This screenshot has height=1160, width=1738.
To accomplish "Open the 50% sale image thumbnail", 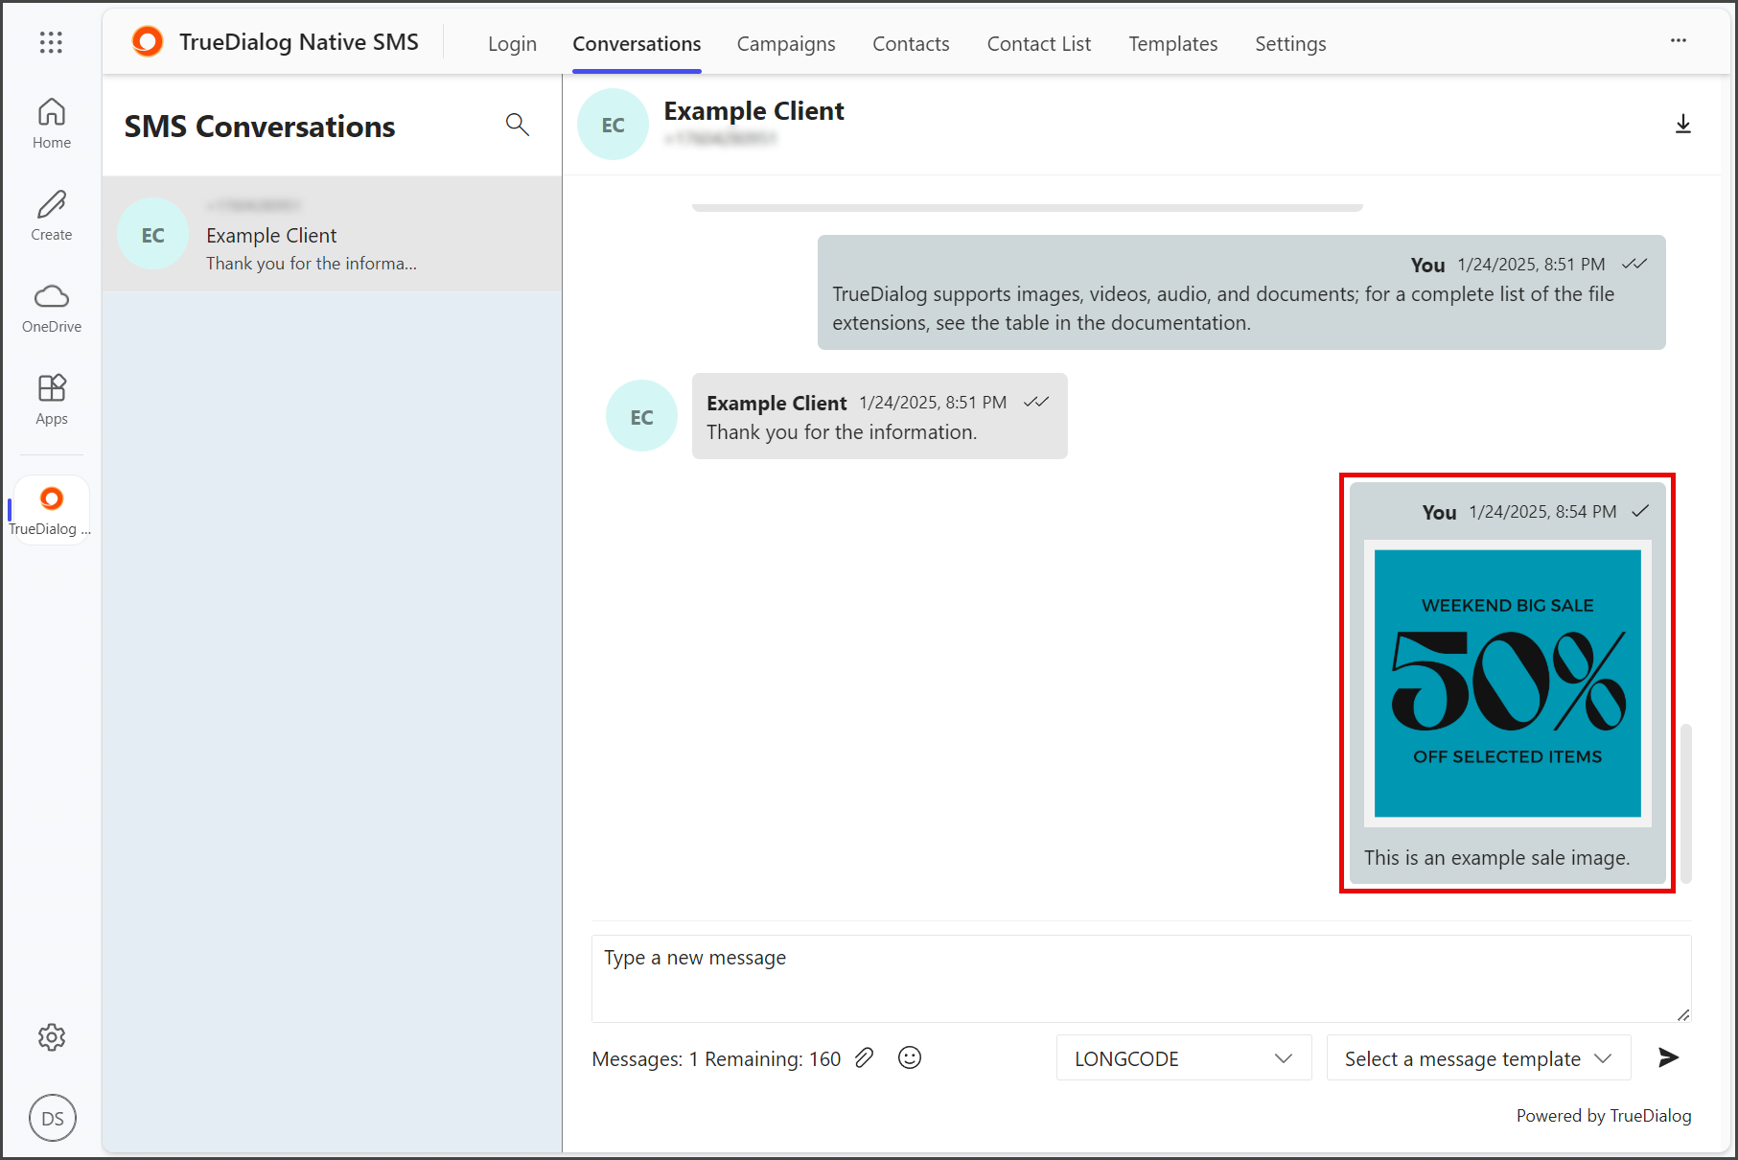I will pos(1507,684).
